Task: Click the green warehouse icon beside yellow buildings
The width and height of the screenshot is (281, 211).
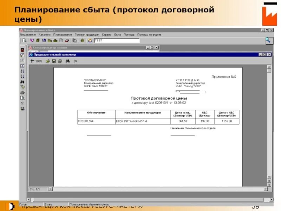Action: pos(55,40)
